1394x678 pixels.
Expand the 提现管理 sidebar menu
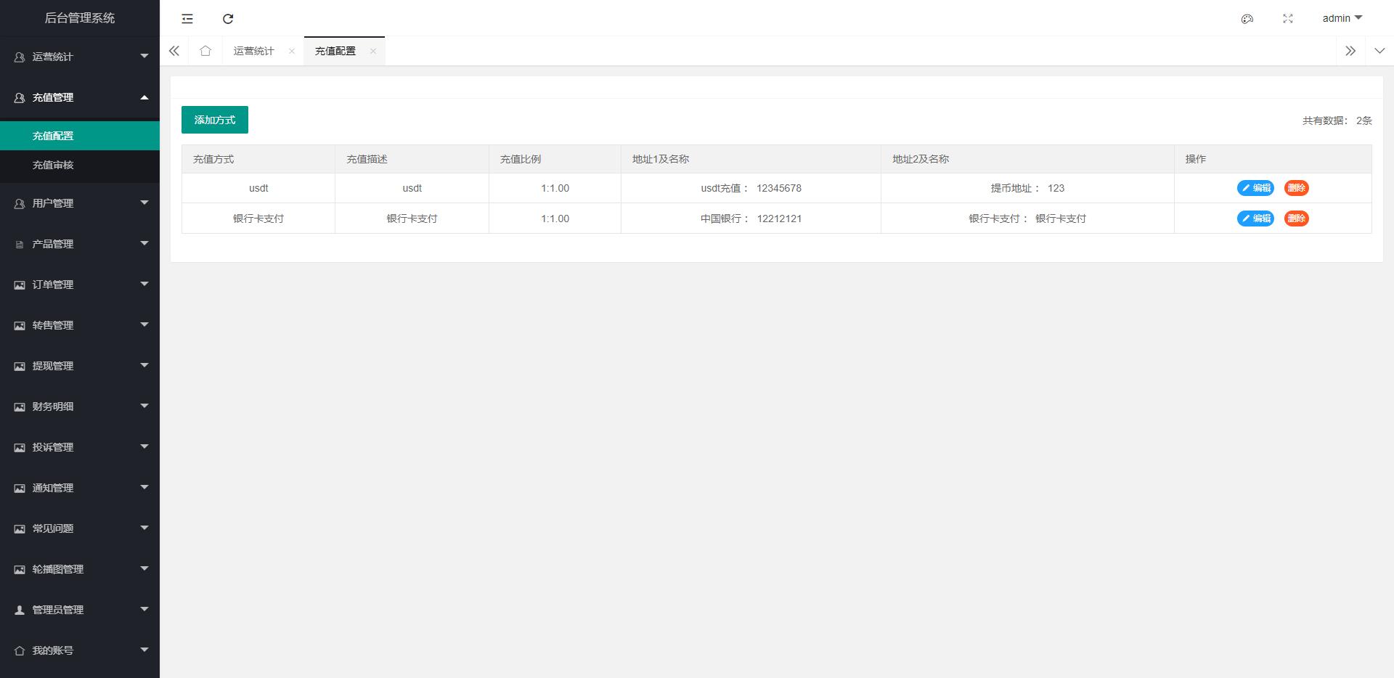point(80,366)
